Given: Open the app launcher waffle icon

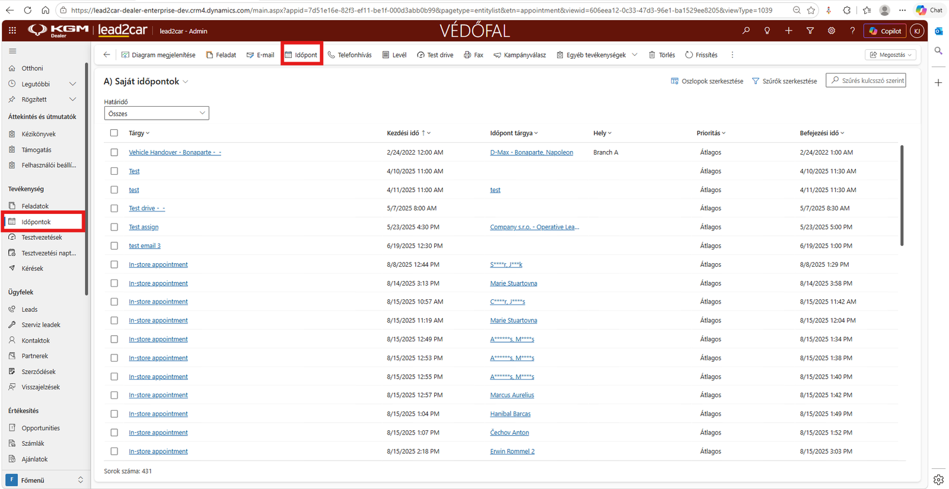Looking at the screenshot, I should (x=12, y=31).
